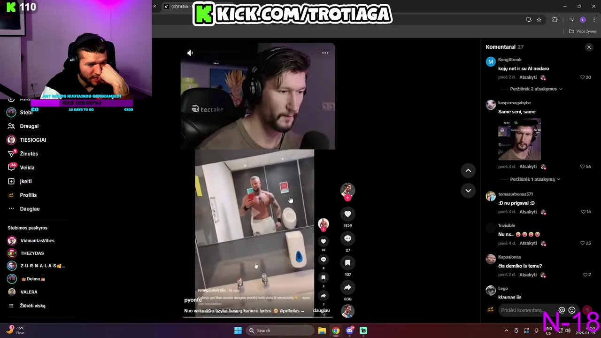The width and height of the screenshot is (601, 338).
Task: Open VALERA followed account
Action: 29,292
